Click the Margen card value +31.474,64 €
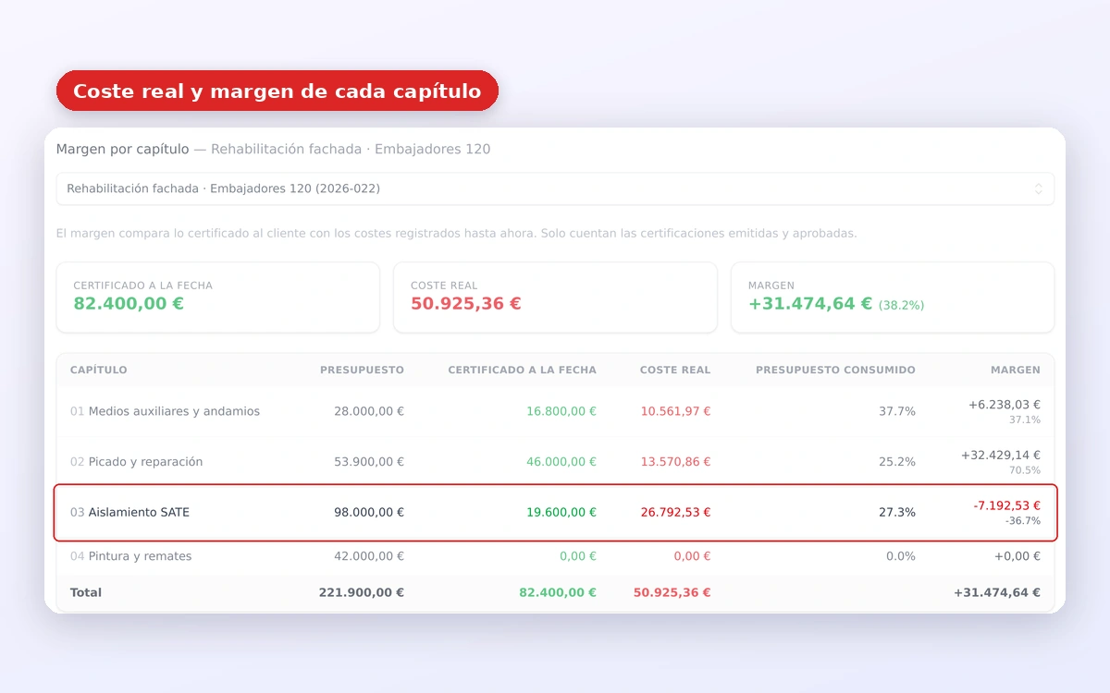1110x693 pixels. point(810,303)
